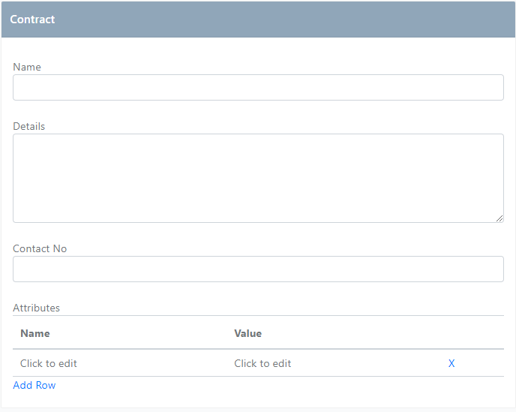
Task: Edit the attribute Value cell
Action: tap(262, 363)
